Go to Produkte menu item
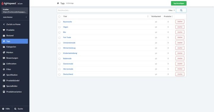Image resolution: width=214 pixels, height=112 pixels. point(15,30)
